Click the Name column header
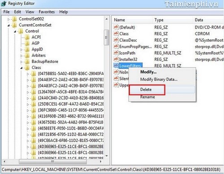The width and height of the screenshot is (224, 174). coord(132,20)
